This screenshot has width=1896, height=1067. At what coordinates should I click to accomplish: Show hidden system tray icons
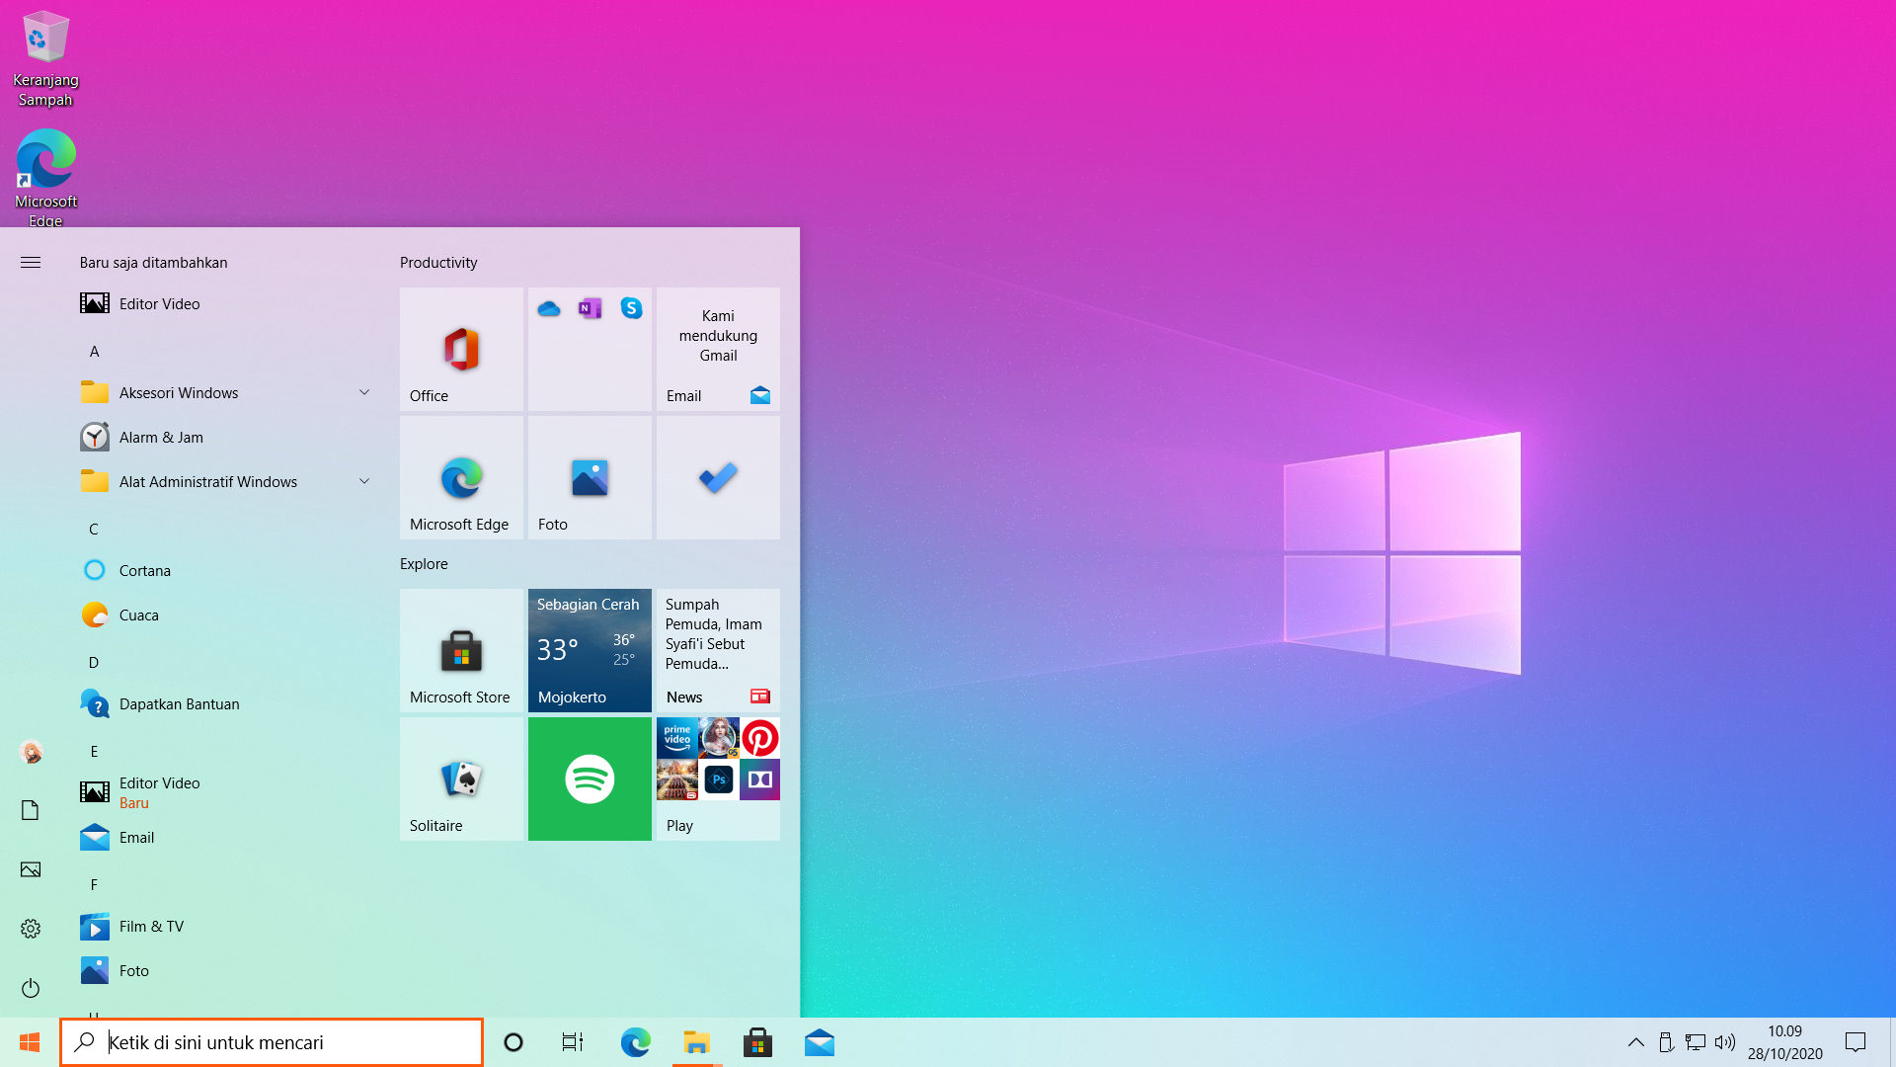click(x=1635, y=1042)
